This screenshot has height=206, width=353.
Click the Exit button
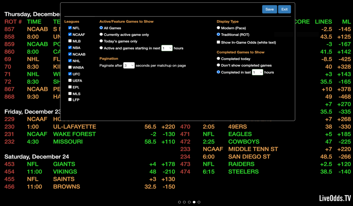284,9
